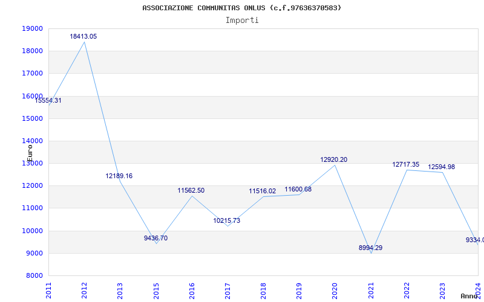This screenshot has height=302, width=484.
Task: Click the x-axis year label 2012
Action: point(84,291)
